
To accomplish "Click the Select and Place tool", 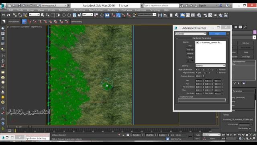I will [80, 15].
